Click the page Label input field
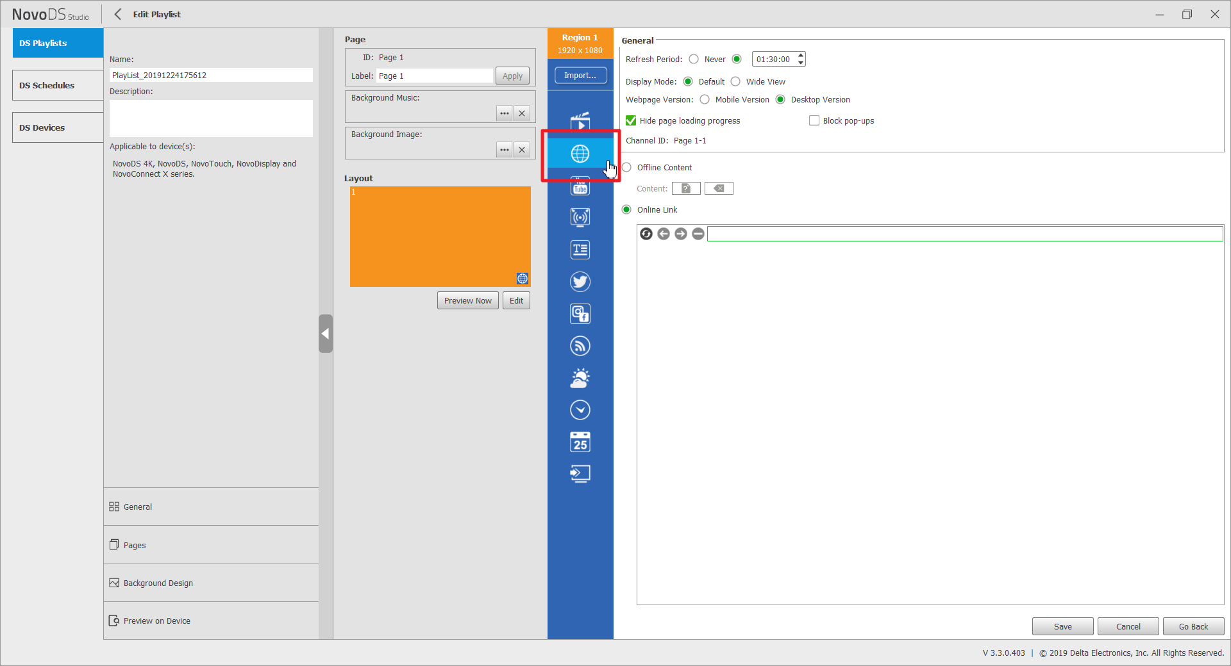Viewport: 1231px width, 666px height. point(435,76)
